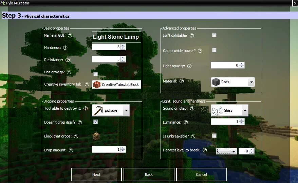298x183 pixels.
Task: Decrease the Light opacity value
Action: [x=242, y=67]
